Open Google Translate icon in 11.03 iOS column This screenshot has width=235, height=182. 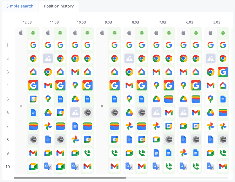(48, 167)
